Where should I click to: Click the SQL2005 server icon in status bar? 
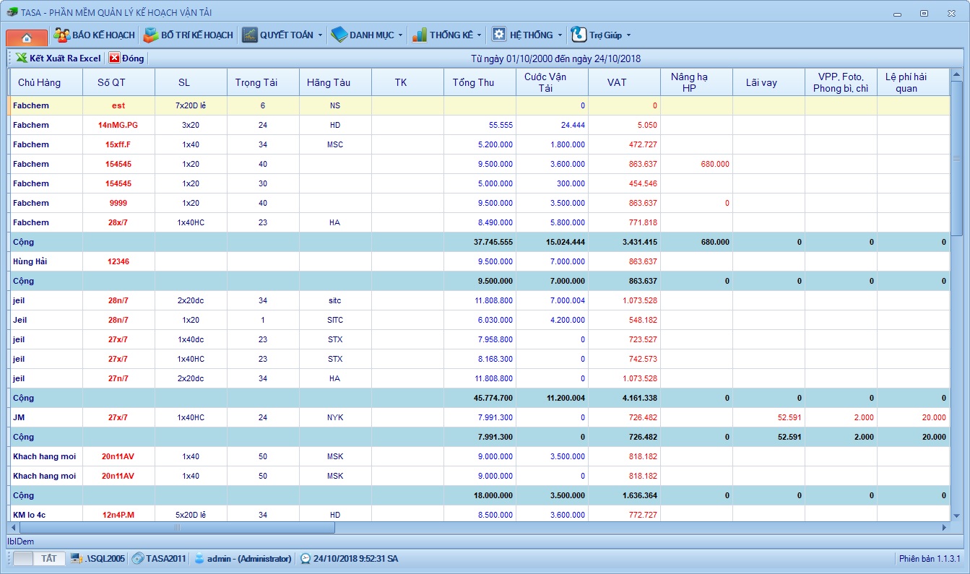pyautogui.click(x=77, y=558)
